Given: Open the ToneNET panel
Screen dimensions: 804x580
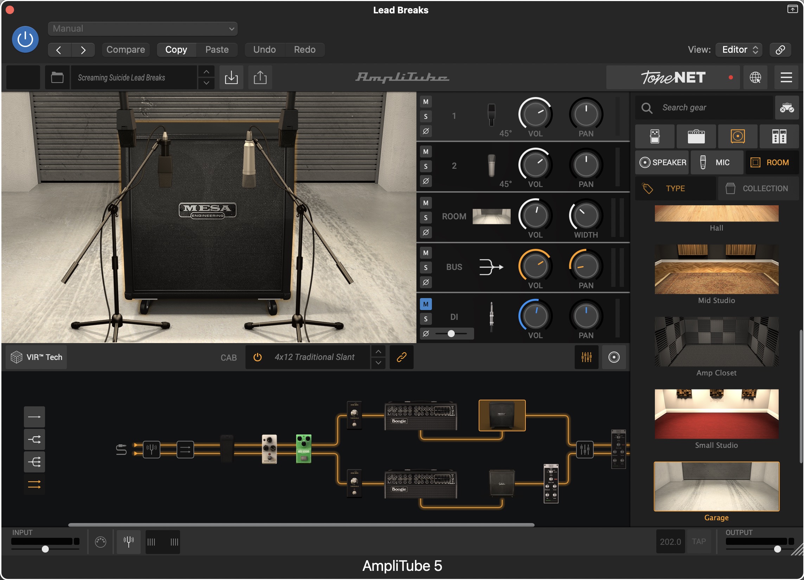Looking at the screenshot, I should click(x=673, y=77).
